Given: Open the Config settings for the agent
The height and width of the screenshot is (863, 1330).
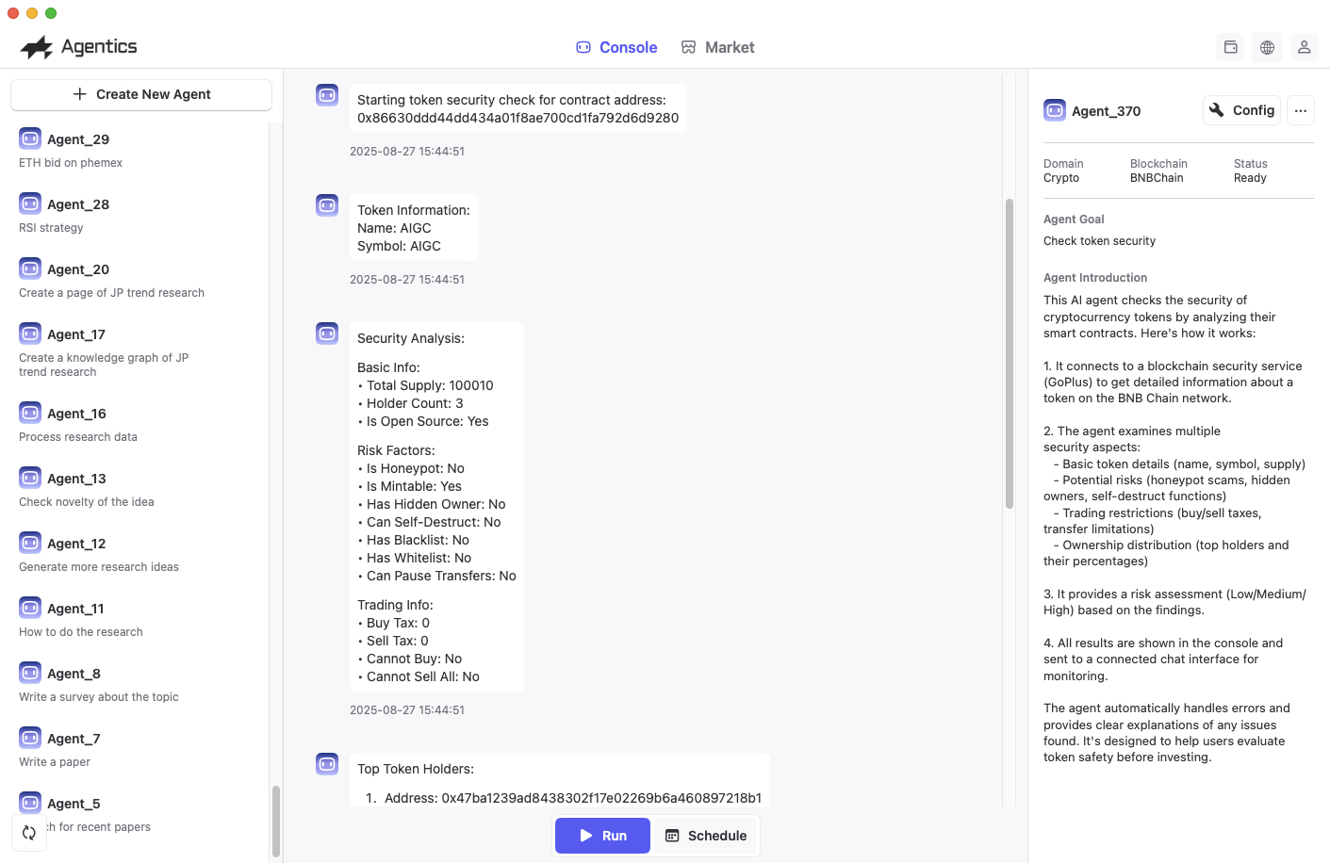Looking at the screenshot, I should [1241, 110].
